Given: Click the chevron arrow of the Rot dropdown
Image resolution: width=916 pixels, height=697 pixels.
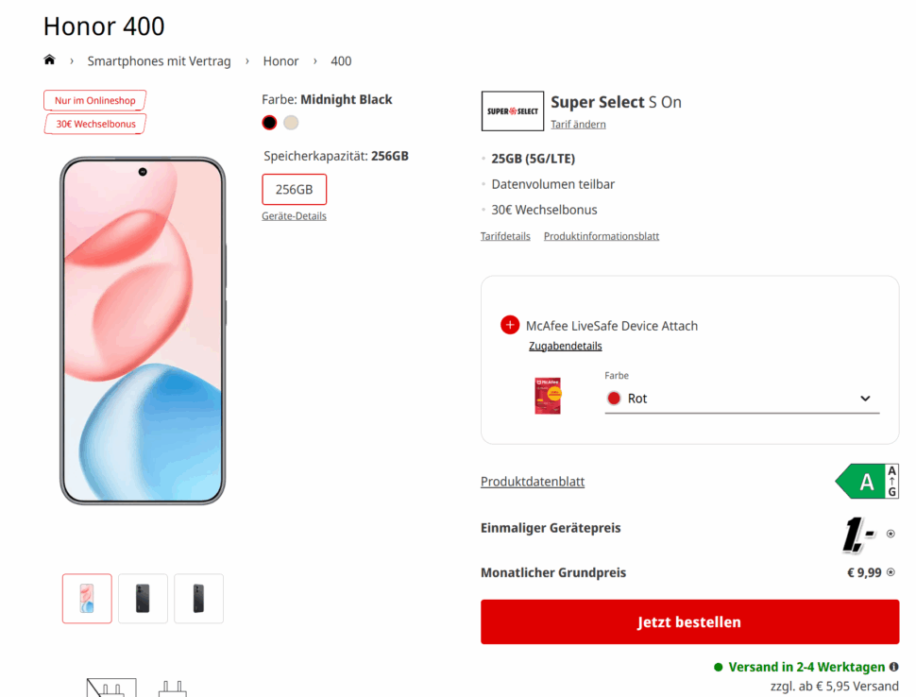Looking at the screenshot, I should 865,399.
